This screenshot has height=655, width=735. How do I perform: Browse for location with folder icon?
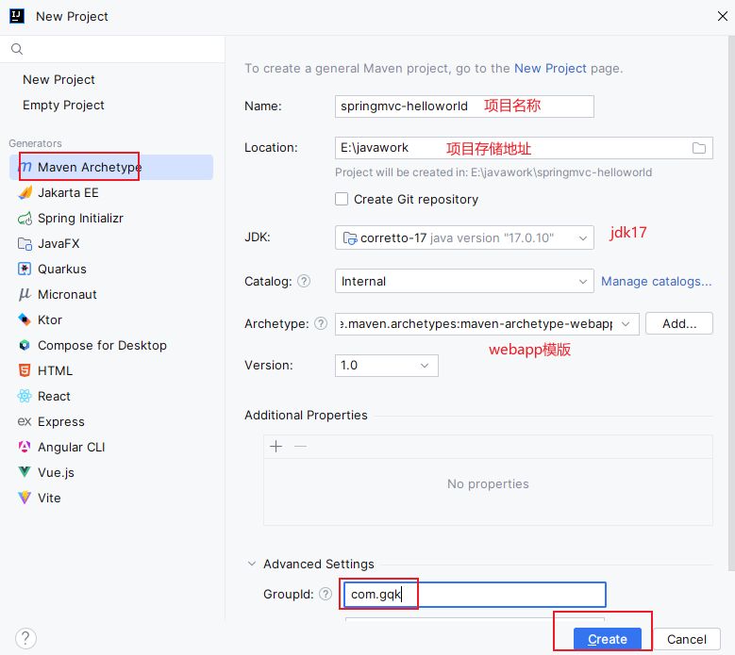pos(699,148)
